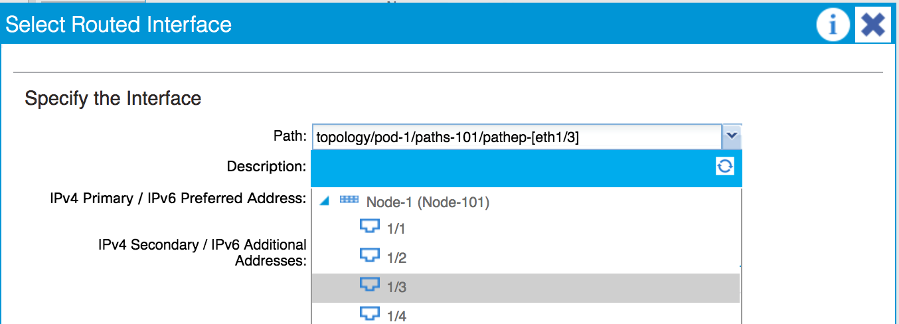Select the Node-1 (Node-101) tree entry
This screenshot has height=324, width=899.
(x=428, y=202)
